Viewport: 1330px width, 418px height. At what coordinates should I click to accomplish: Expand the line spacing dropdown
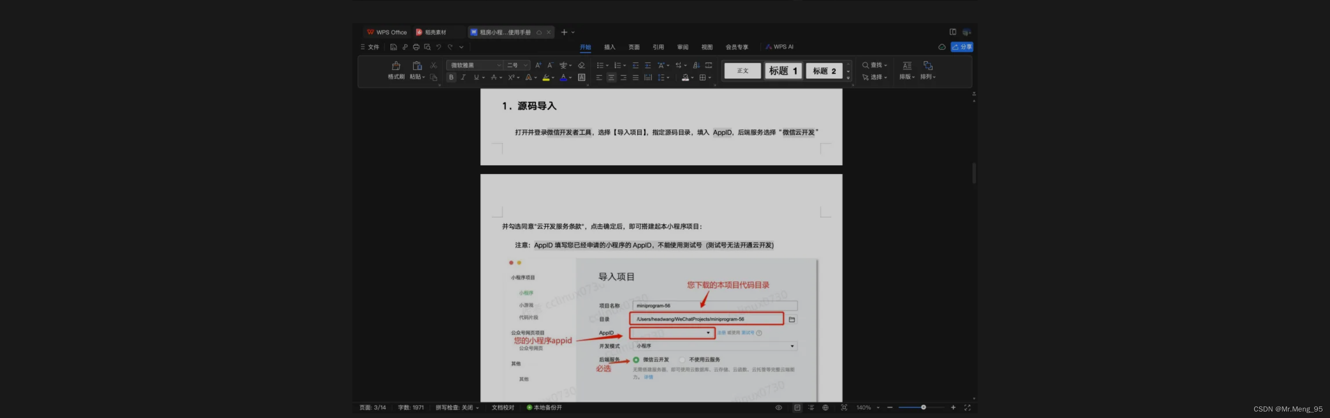(x=668, y=78)
